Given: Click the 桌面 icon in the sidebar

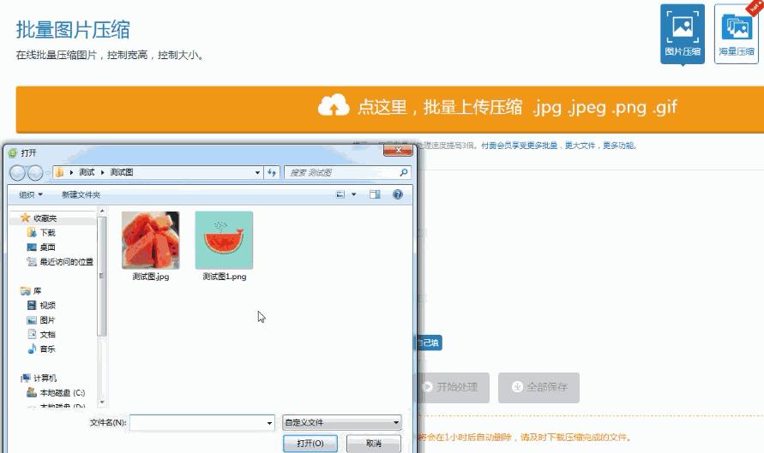Looking at the screenshot, I should 32,247.
